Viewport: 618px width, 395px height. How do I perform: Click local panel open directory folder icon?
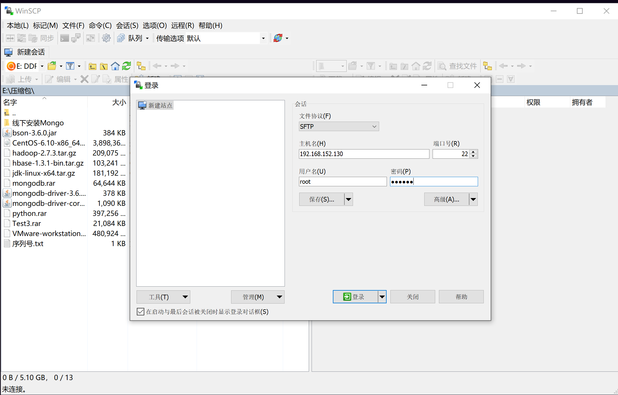coord(52,66)
